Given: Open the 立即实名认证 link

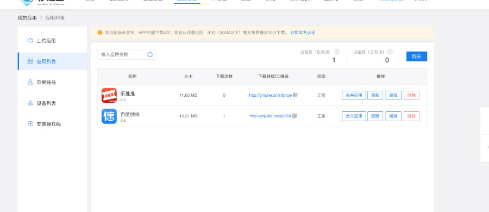Looking at the screenshot, I should click(x=303, y=33).
